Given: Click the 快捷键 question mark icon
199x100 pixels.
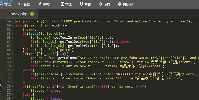Looking at the screenshot, I should (x=120, y=4).
